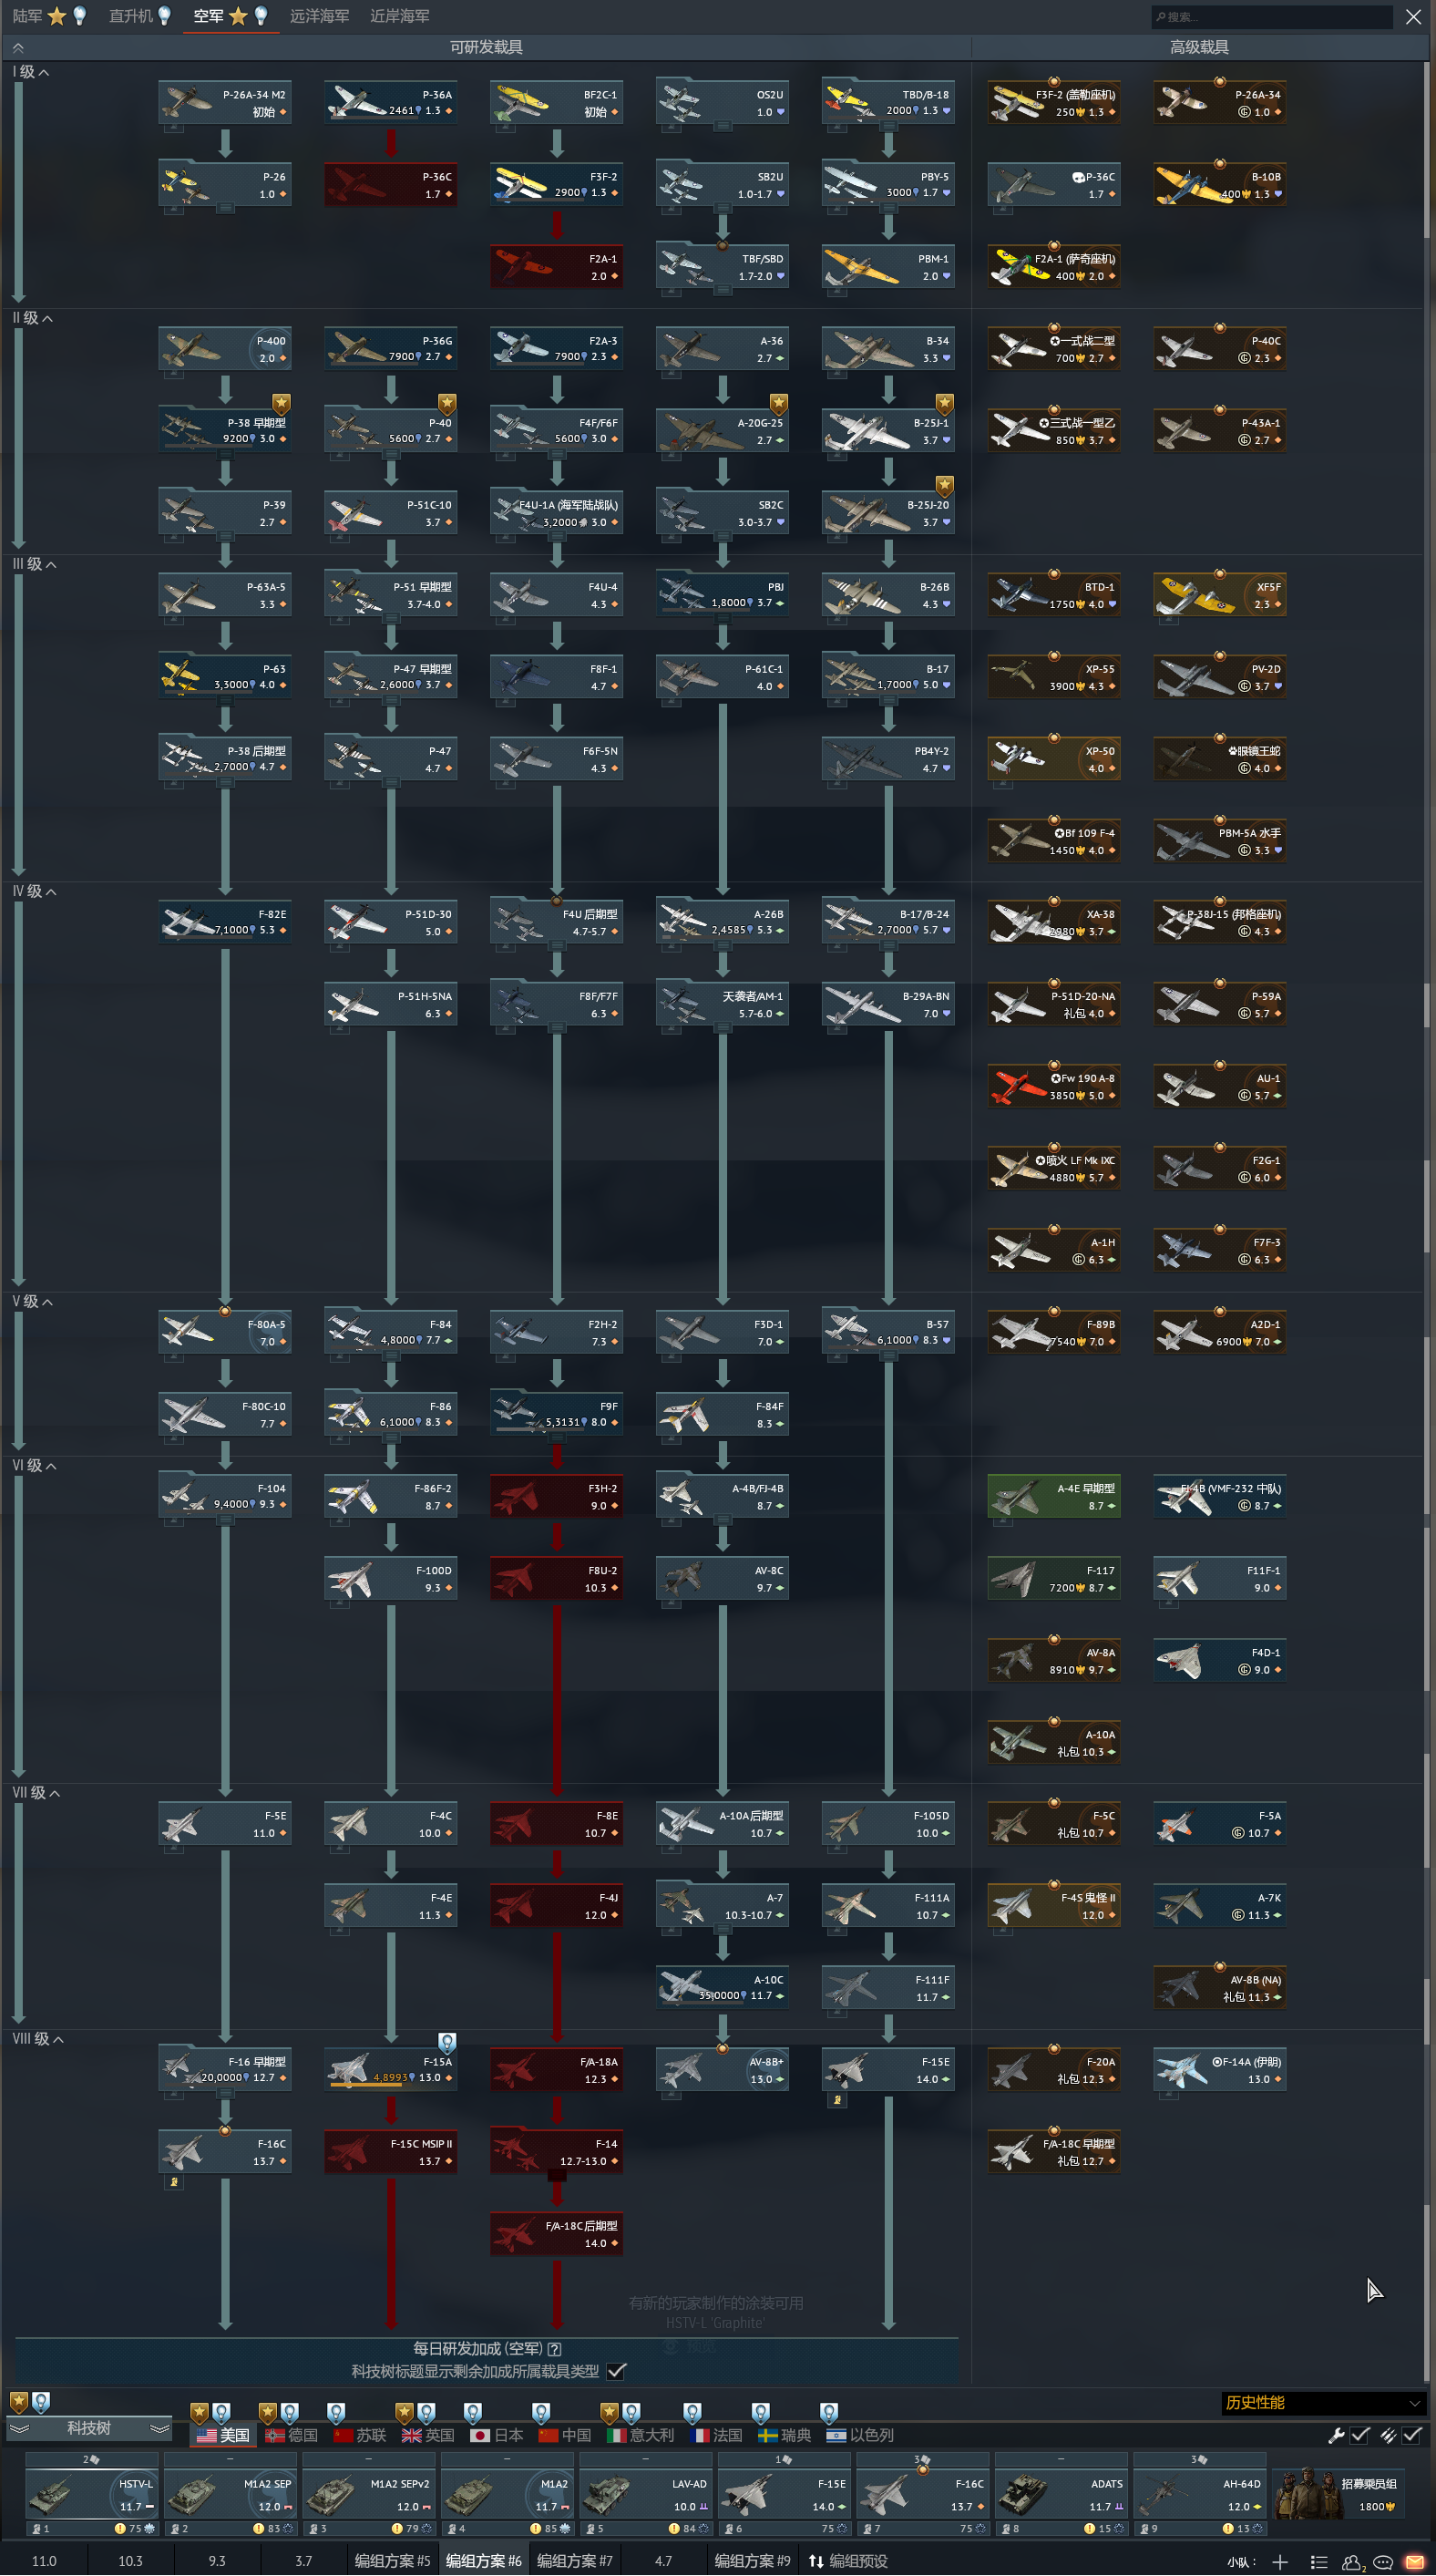Viewport: 1436px width, 2576px height.
Task: Open the mail inbox icon
Action: [x=1415, y=2561]
